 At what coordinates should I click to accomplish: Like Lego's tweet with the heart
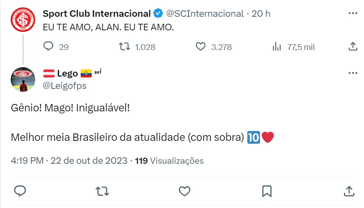[x=185, y=191]
